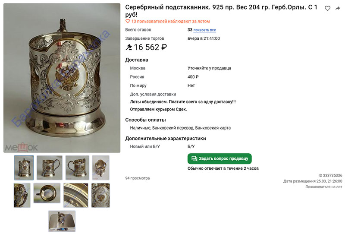
Task: Select first thumbnail with blue border
Action: coord(24,168)
